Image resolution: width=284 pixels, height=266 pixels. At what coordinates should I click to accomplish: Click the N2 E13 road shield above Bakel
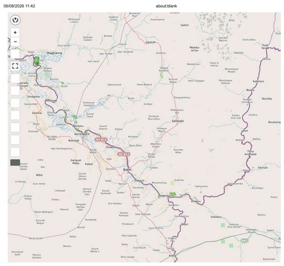(x=124, y=154)
